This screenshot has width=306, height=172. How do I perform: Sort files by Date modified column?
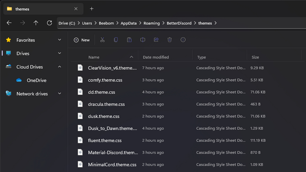click(156, 57)
